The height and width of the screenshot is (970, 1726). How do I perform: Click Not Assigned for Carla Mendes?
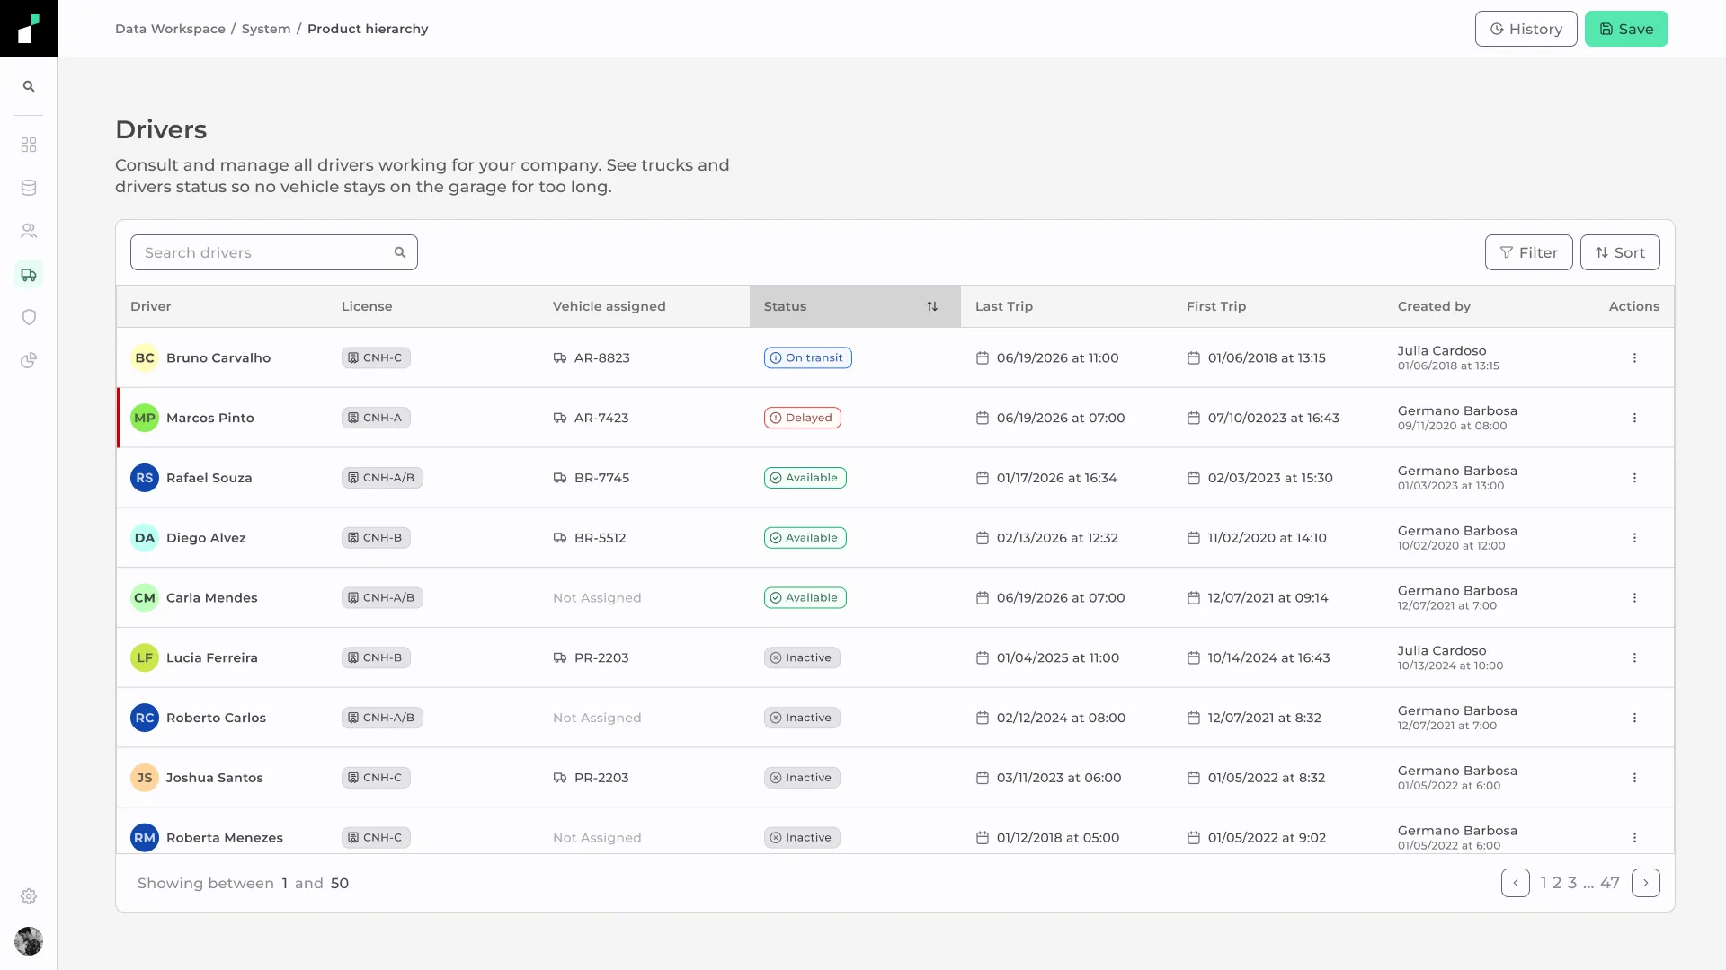[597, 597]
